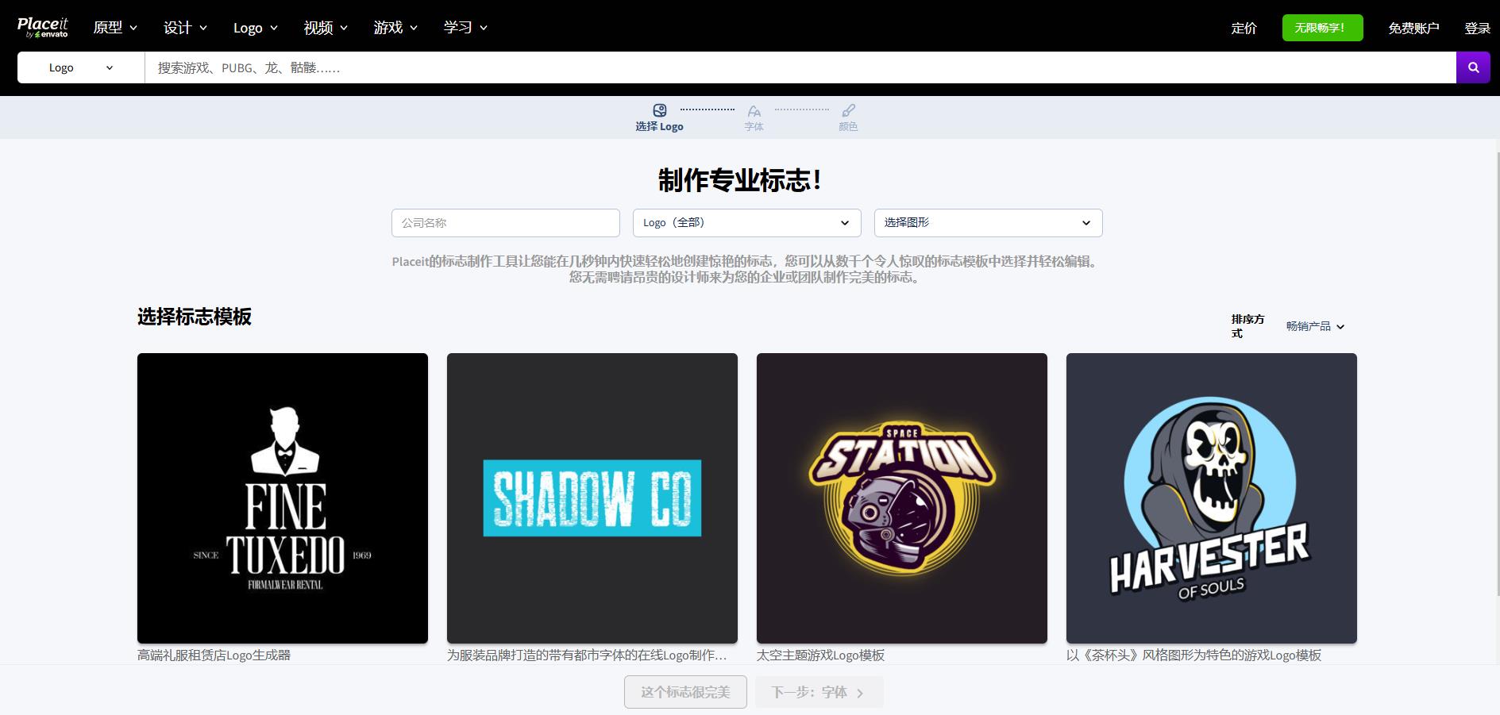This screenshot has width=1500, height=715.
Task: Open the 原型 menu in navigation
Action: coord(115,28)
